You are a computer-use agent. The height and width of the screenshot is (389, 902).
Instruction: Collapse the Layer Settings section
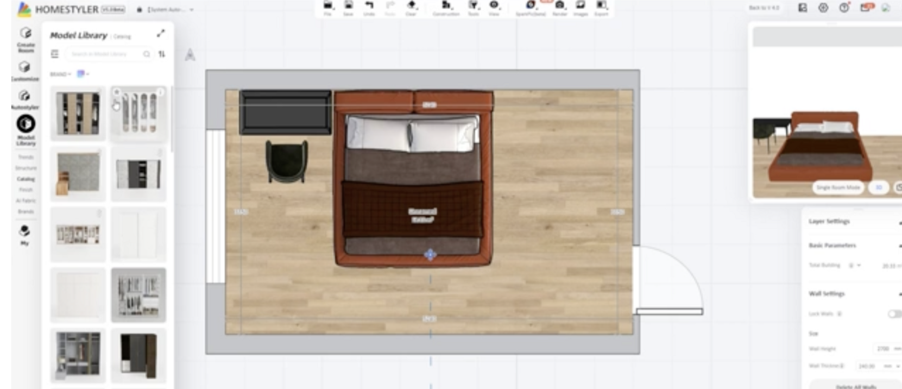pyautogui.click(x=899, y=222)
